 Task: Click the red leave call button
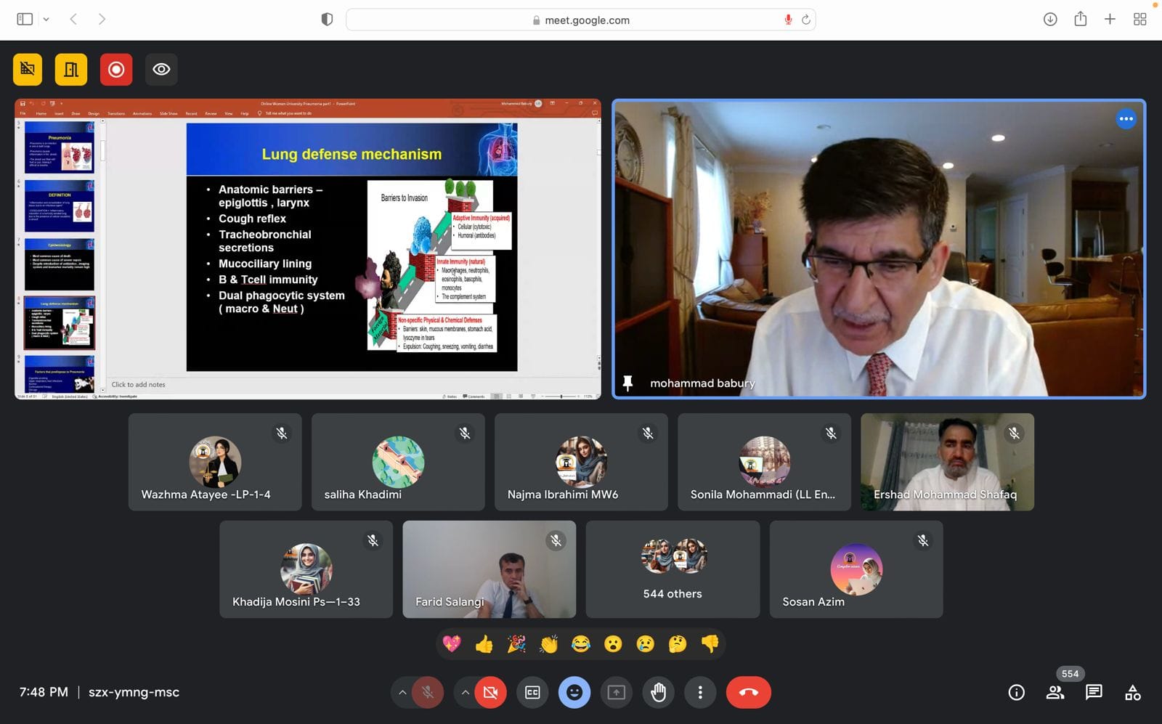click(748, 693)
